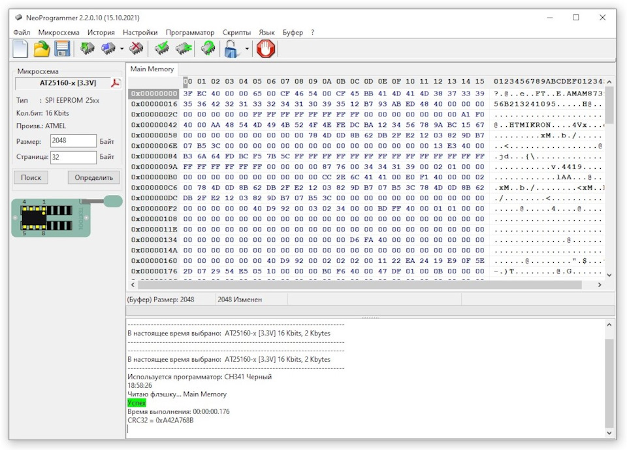The width and height of the screenshot is (627, 450).
Task: Click the first hex byte 3F
Action: pyautogui.click(x=187, y=94)
